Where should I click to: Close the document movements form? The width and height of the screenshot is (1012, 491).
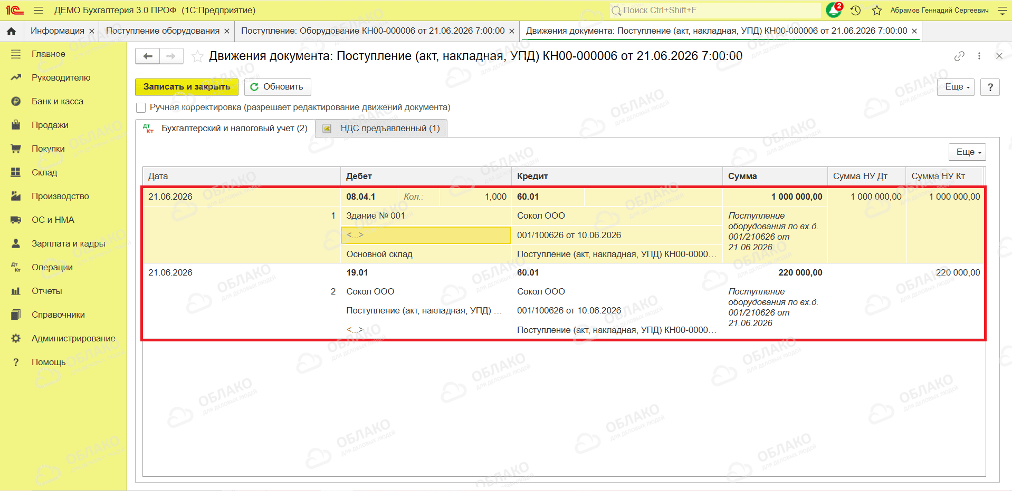click(999, 56)
